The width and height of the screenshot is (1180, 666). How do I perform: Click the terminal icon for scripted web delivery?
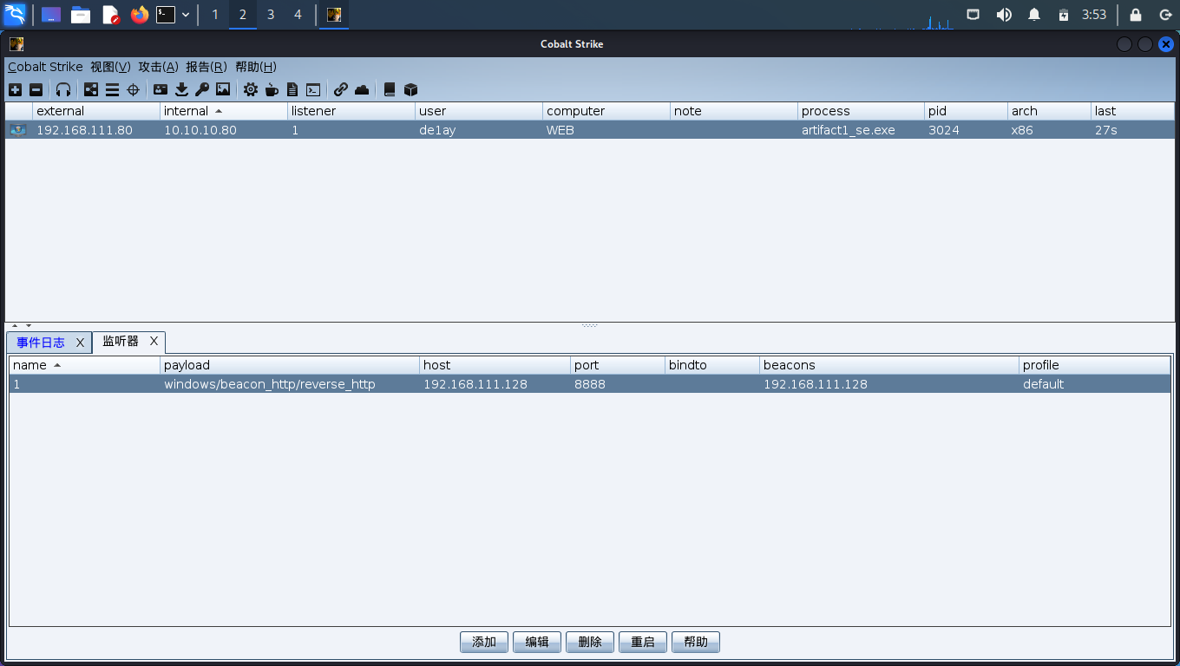tap(313, 89)
